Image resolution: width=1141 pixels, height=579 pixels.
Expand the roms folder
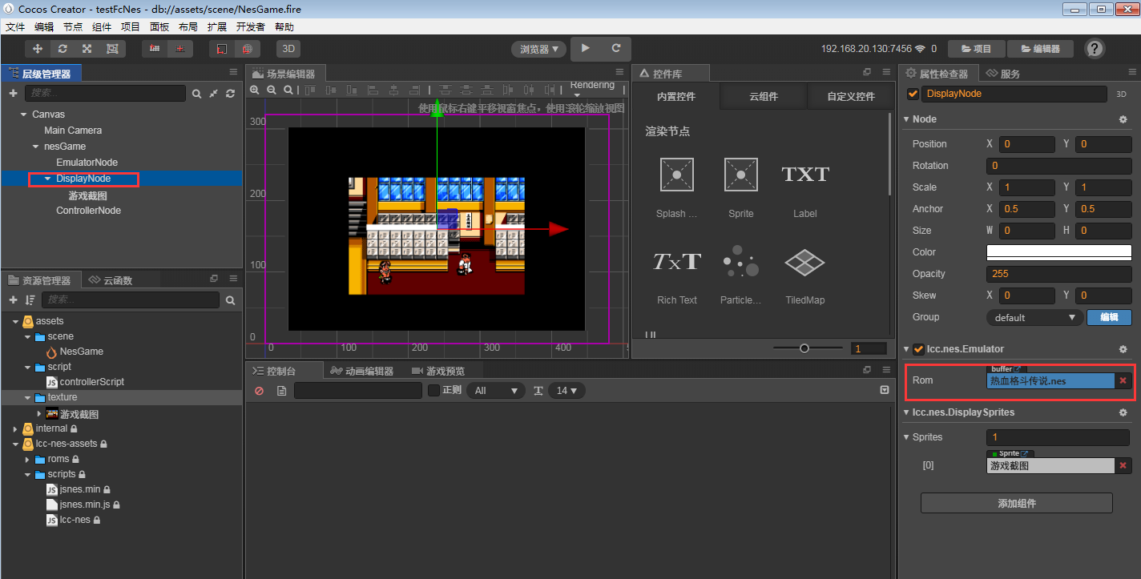pyautogui.click(x=27, y=459)
